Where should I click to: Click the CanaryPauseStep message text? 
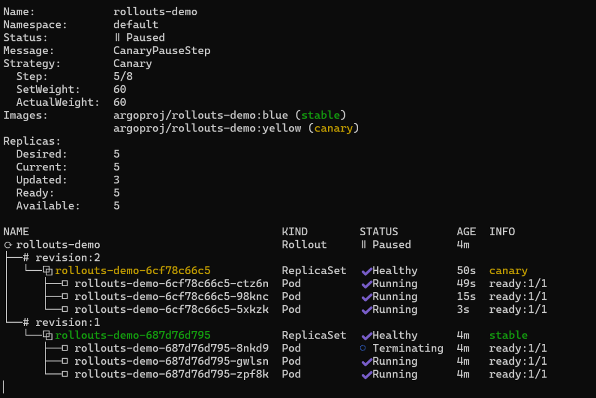(x=161, y=51)
